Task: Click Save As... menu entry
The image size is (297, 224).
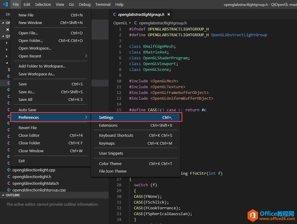Action: [x=50, y=92]
